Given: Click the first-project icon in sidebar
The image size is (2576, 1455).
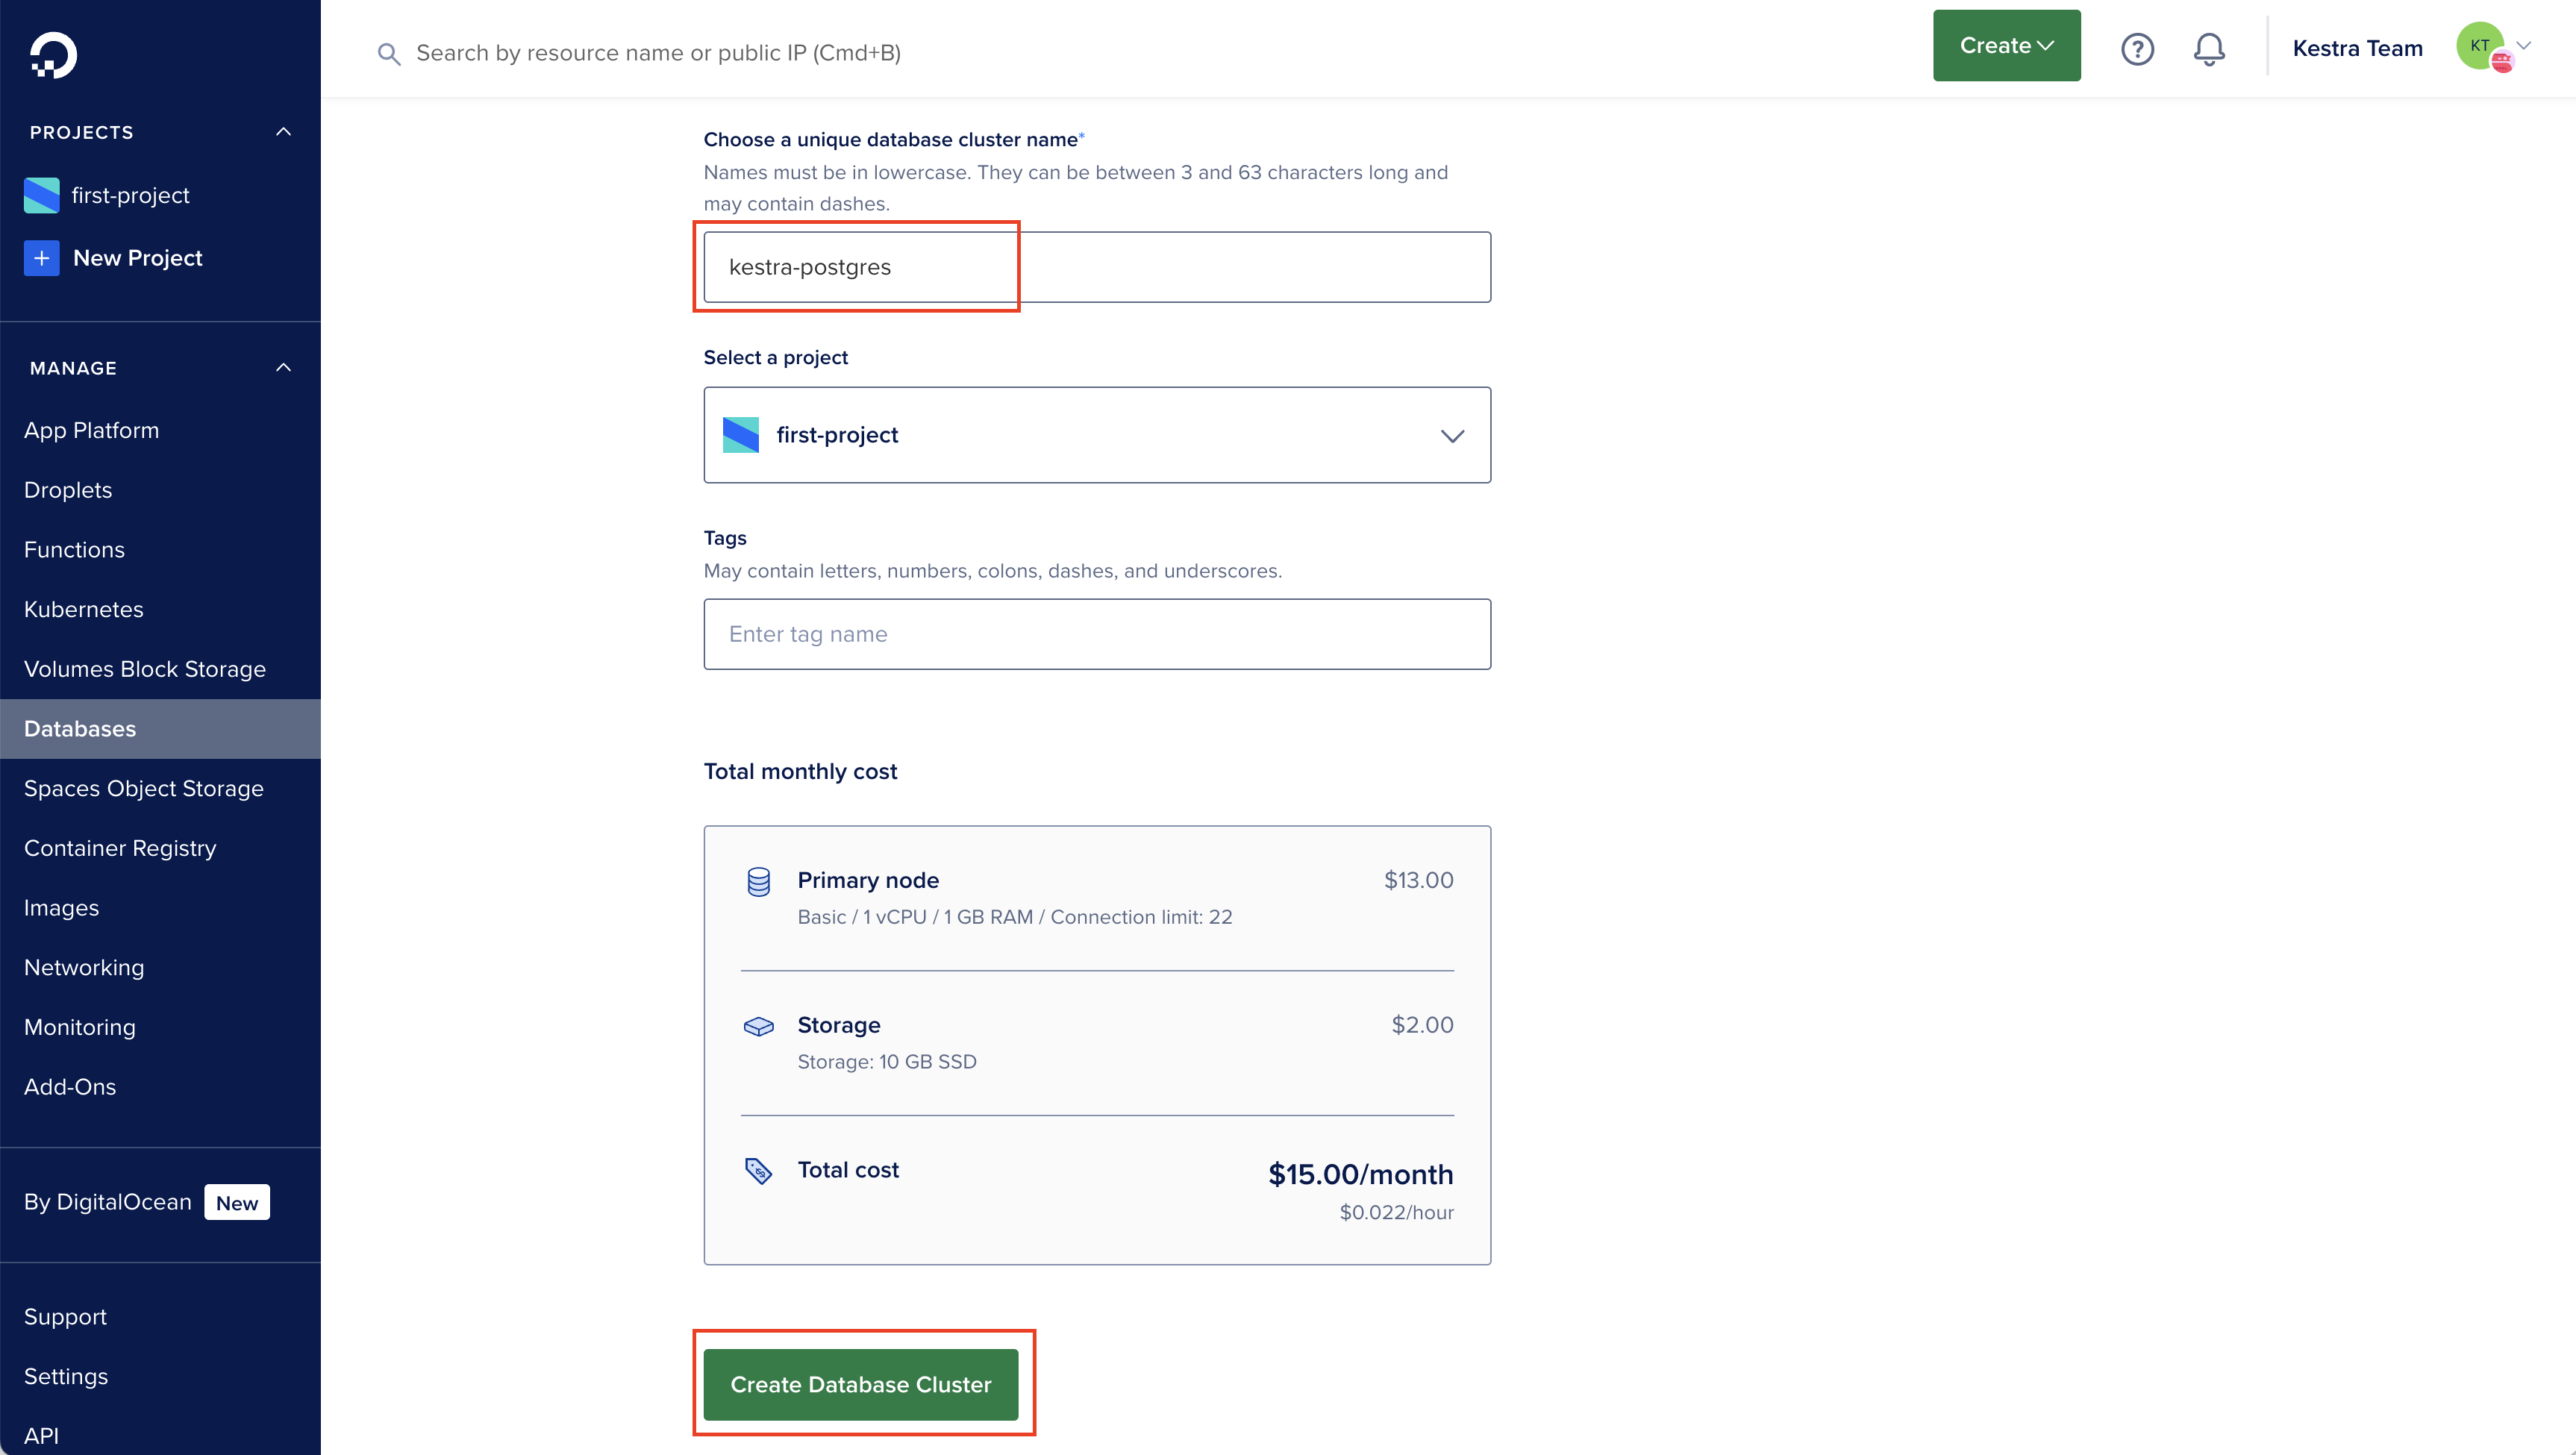Looking at the screenshot, I should [x=42, y=195].
